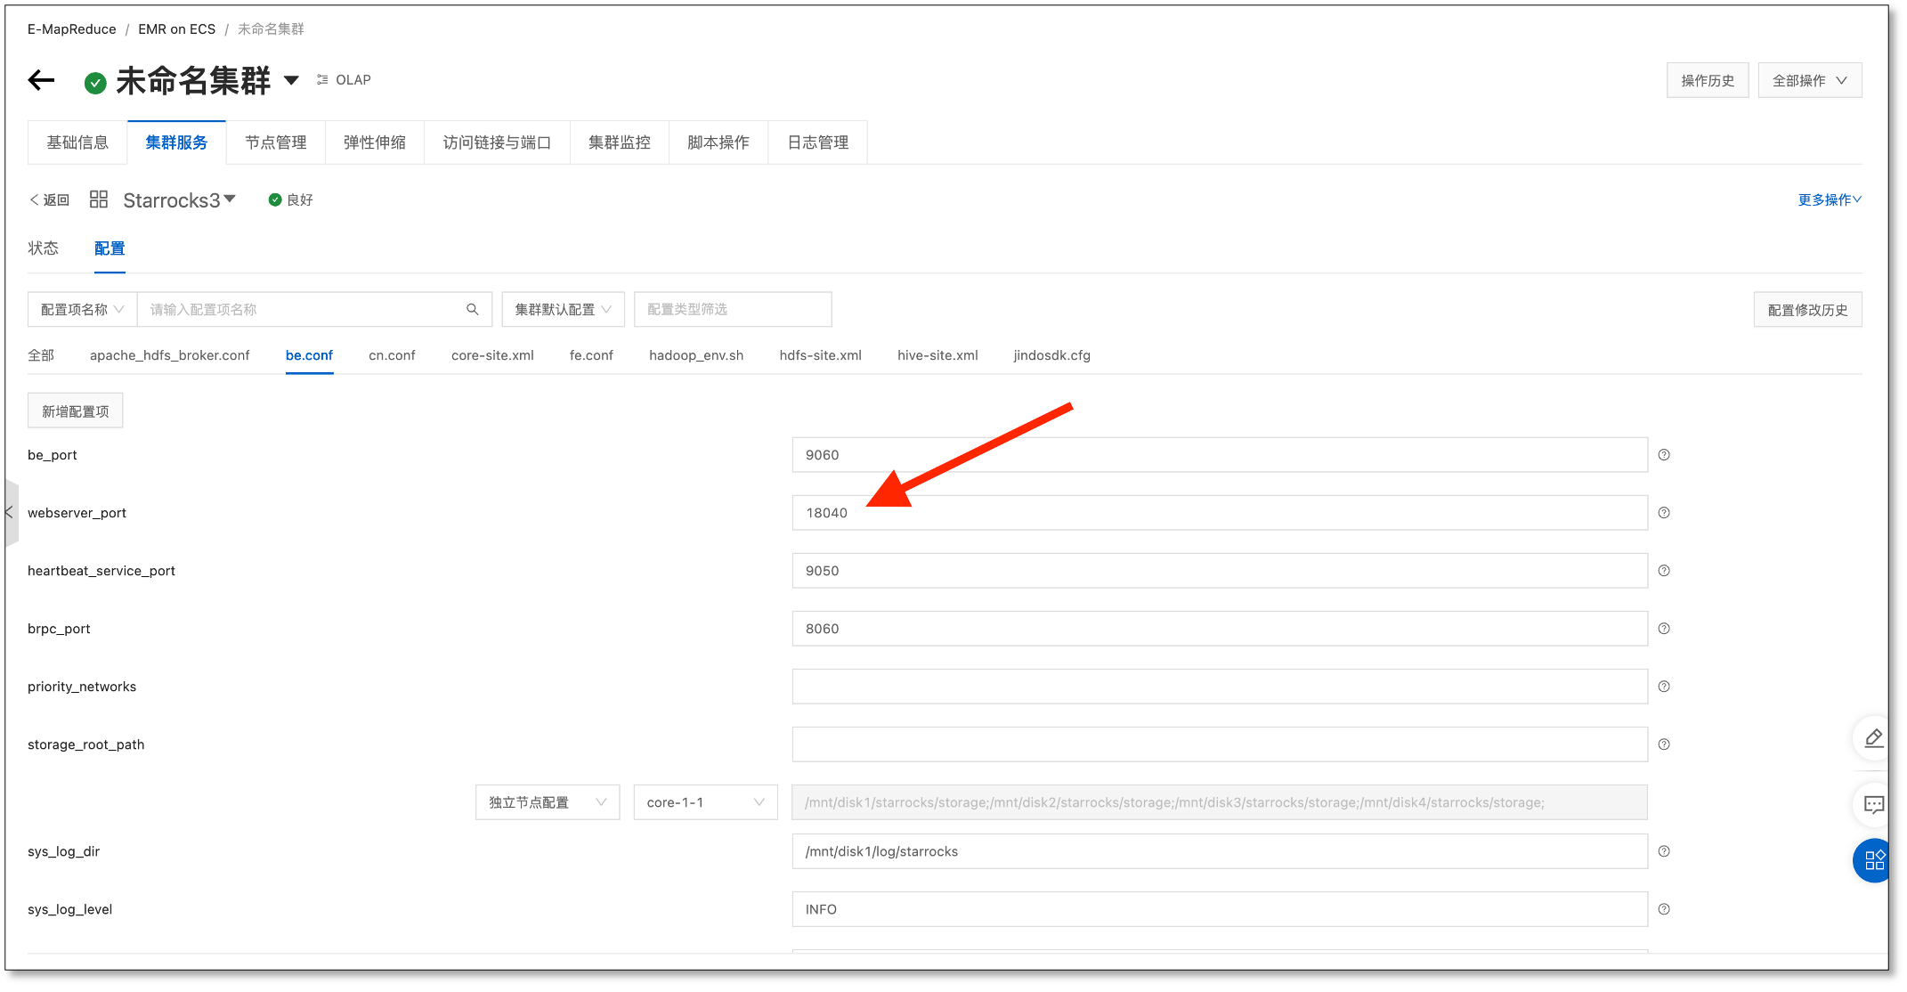The image size is (1907, 992).
Task: Switch to the 节点管理 tab
Action: tap(276, 142)
